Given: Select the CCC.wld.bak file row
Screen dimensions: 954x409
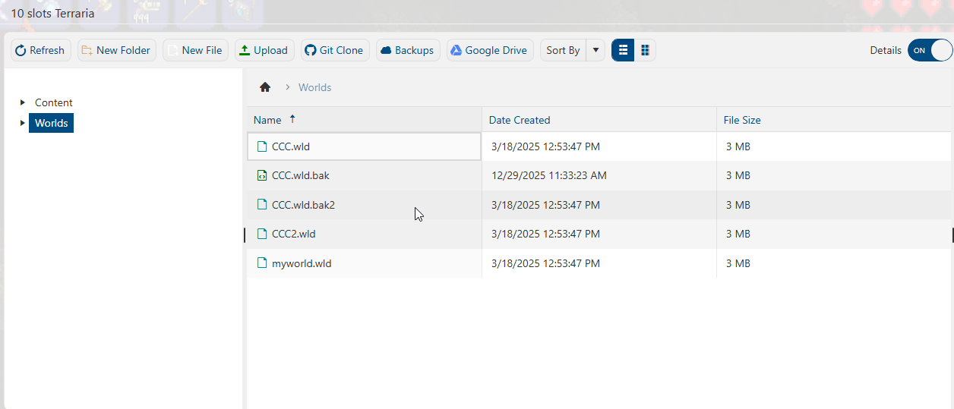Looking at the screenshot, I should [x=300, y=175].
